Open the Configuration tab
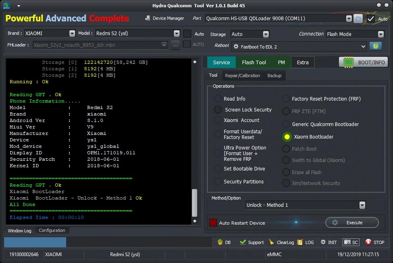This screenshot has height=263, width=393. click(x=52, y=230)
